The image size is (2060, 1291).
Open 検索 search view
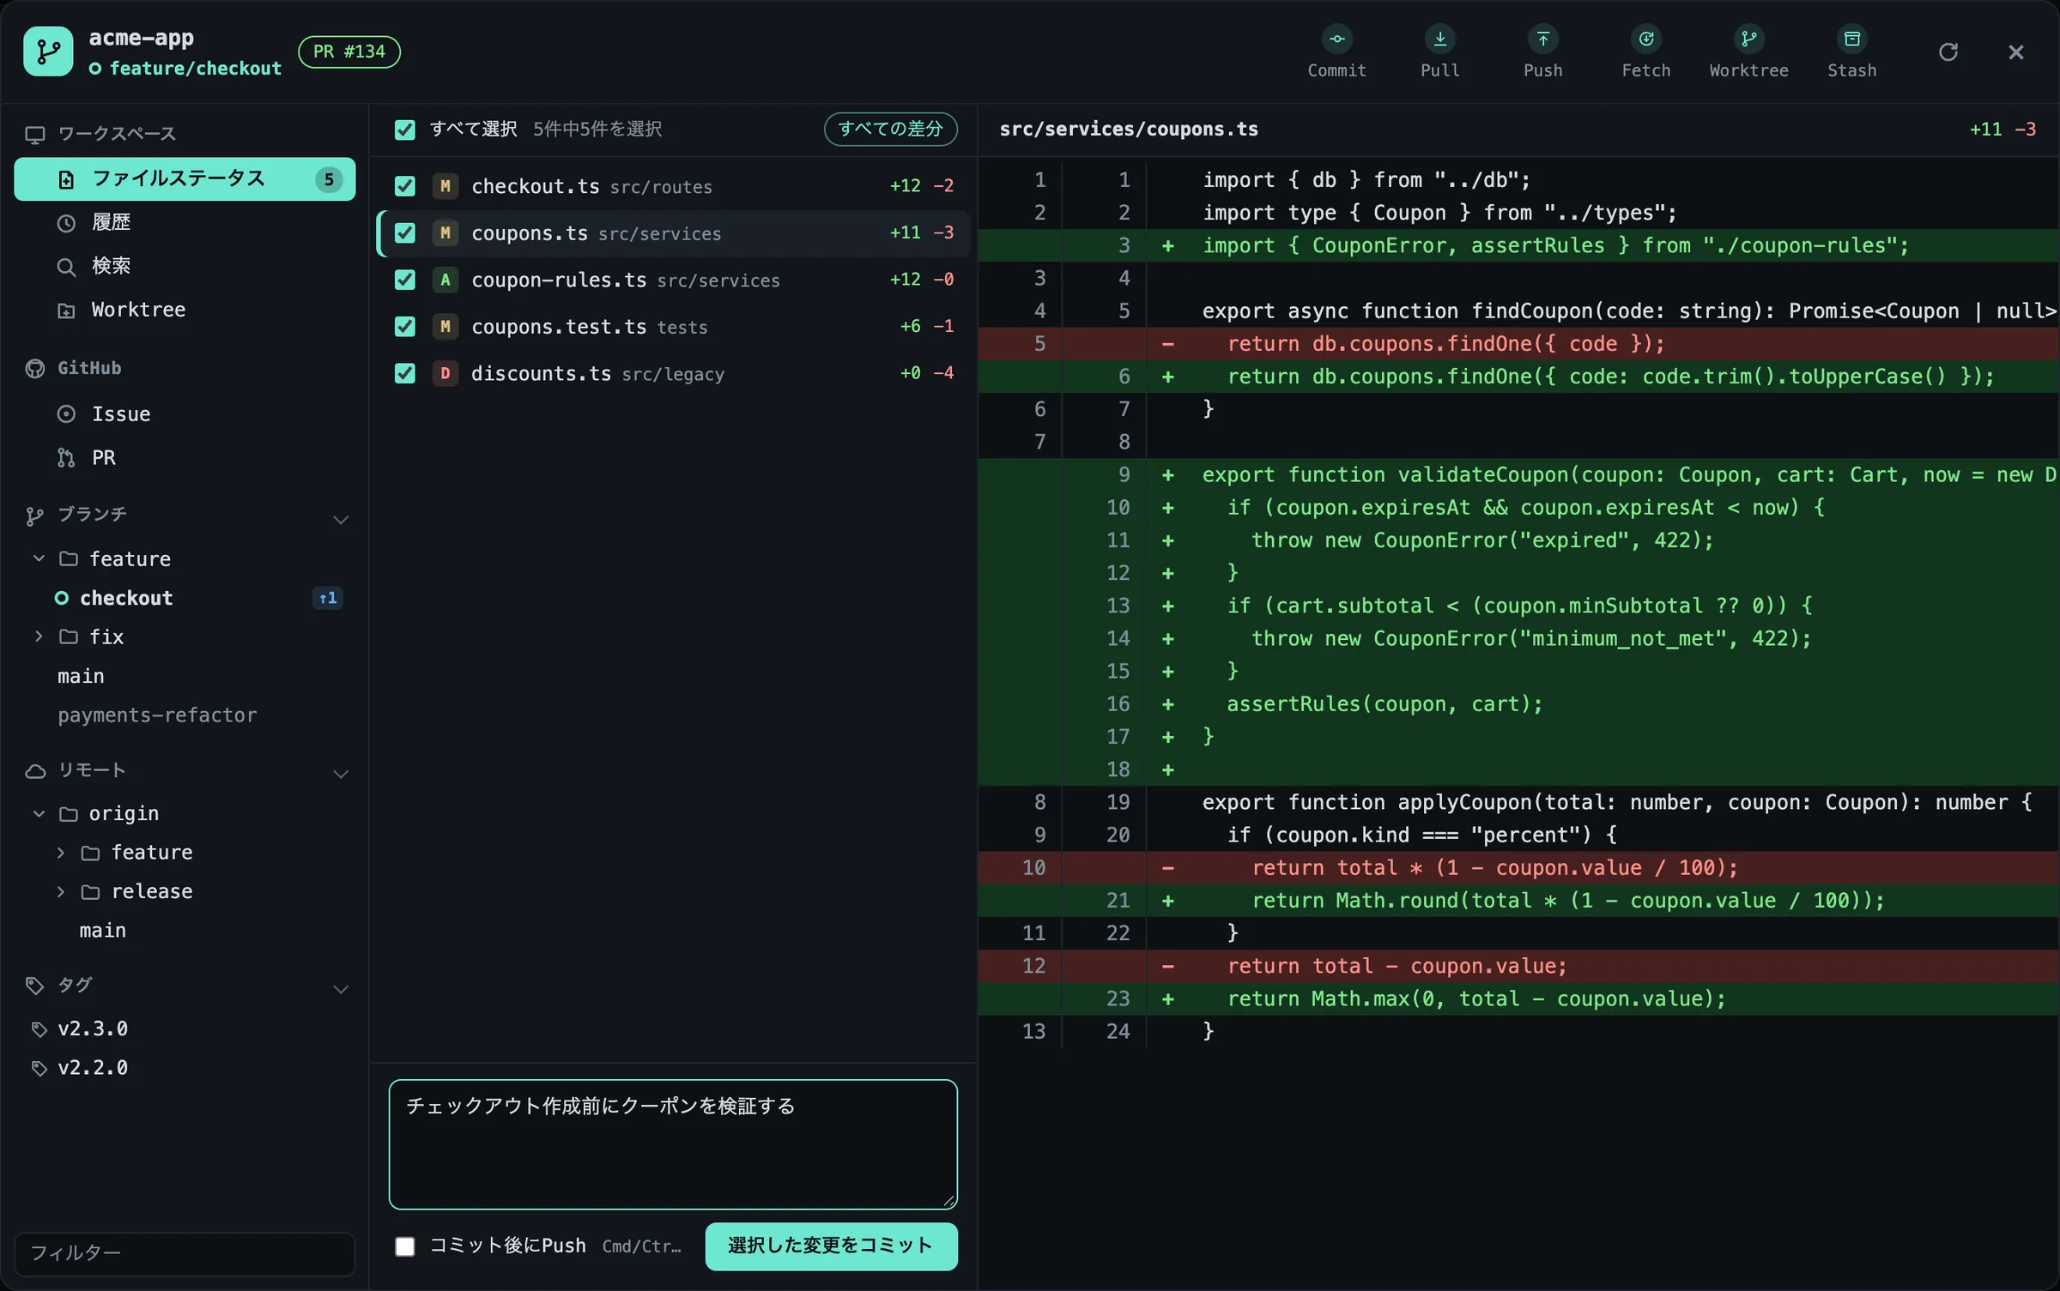pyautogui.click(x=185, y=266)
